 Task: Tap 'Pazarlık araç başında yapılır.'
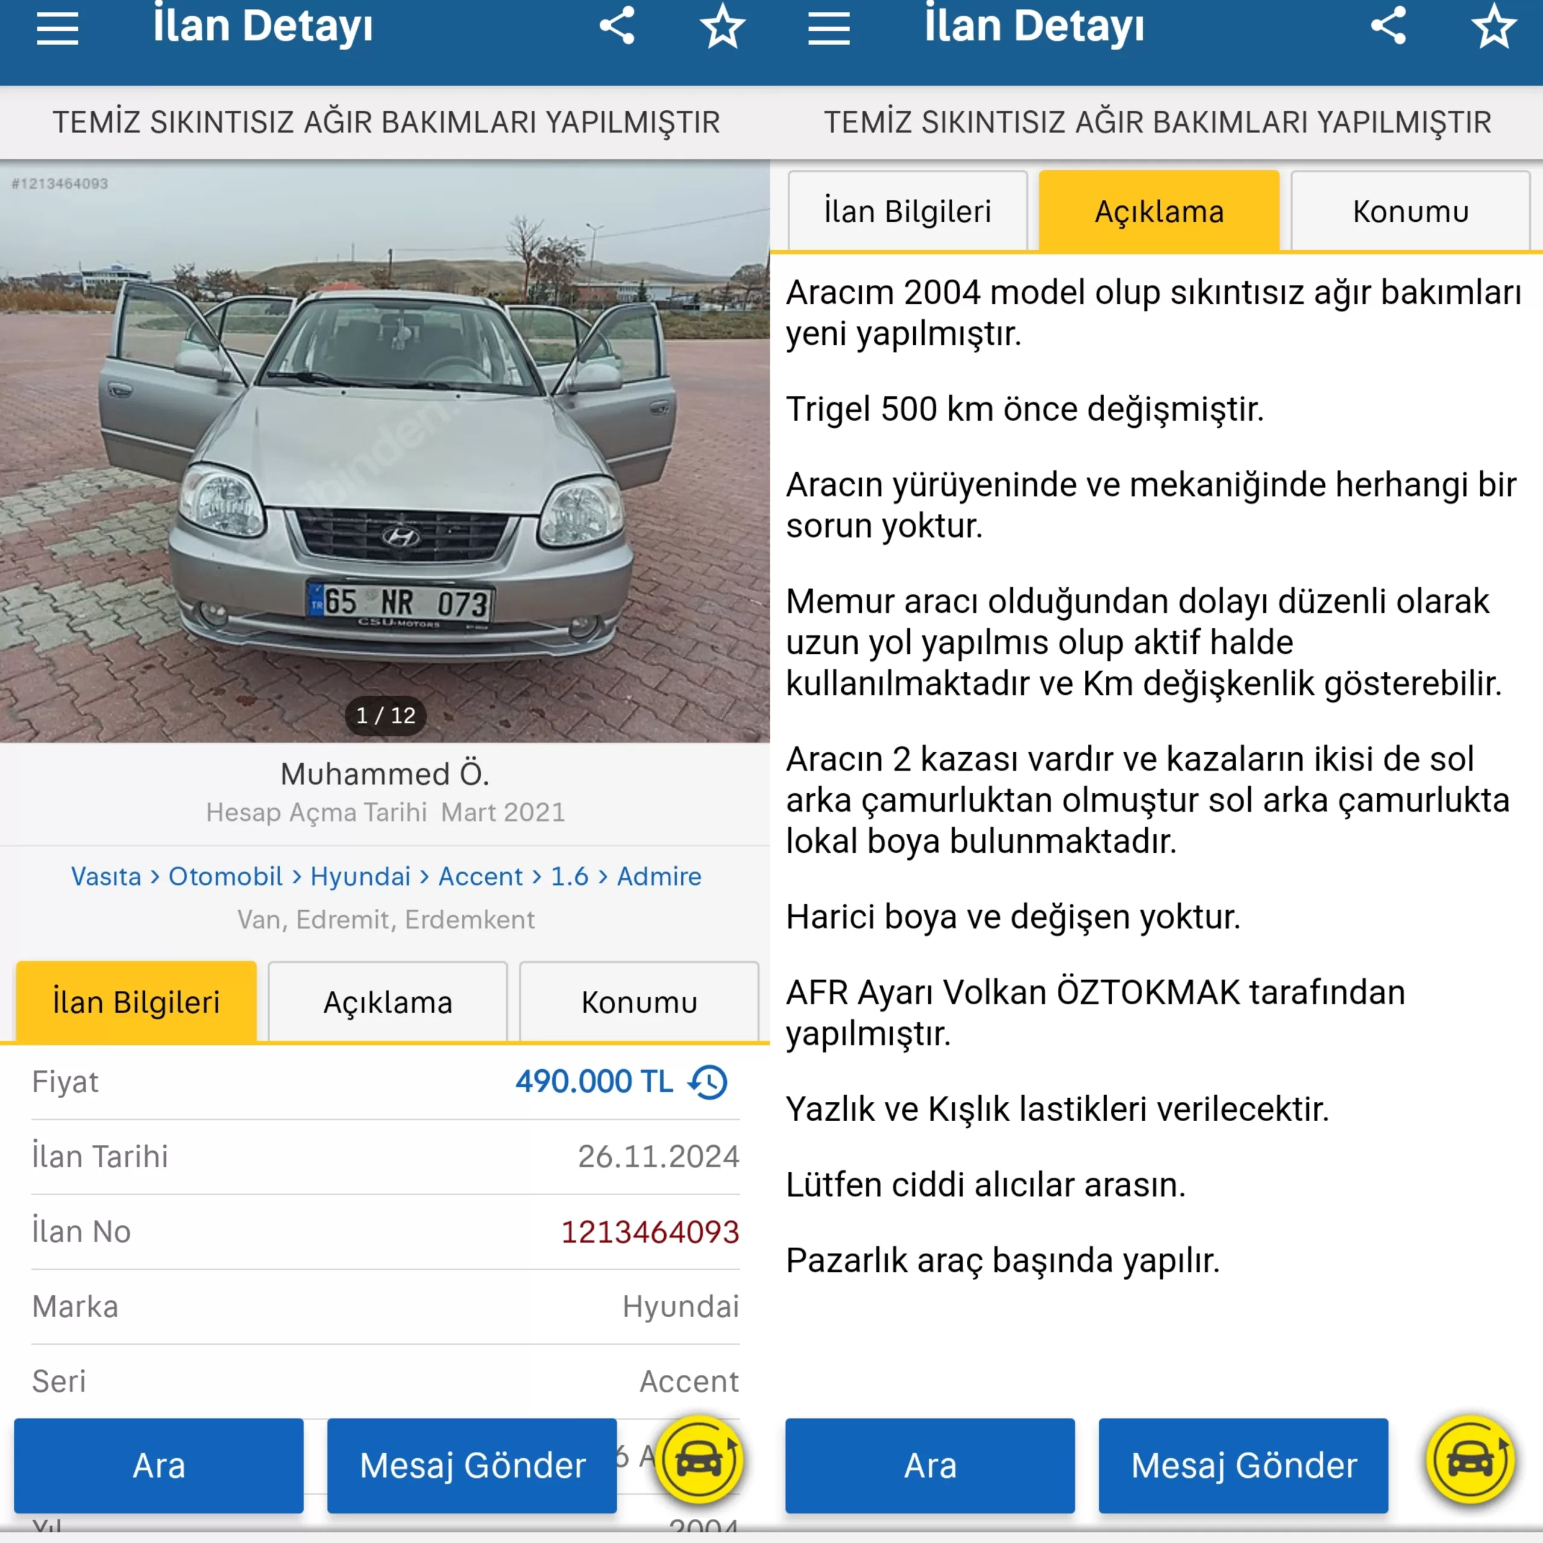1003,1260
